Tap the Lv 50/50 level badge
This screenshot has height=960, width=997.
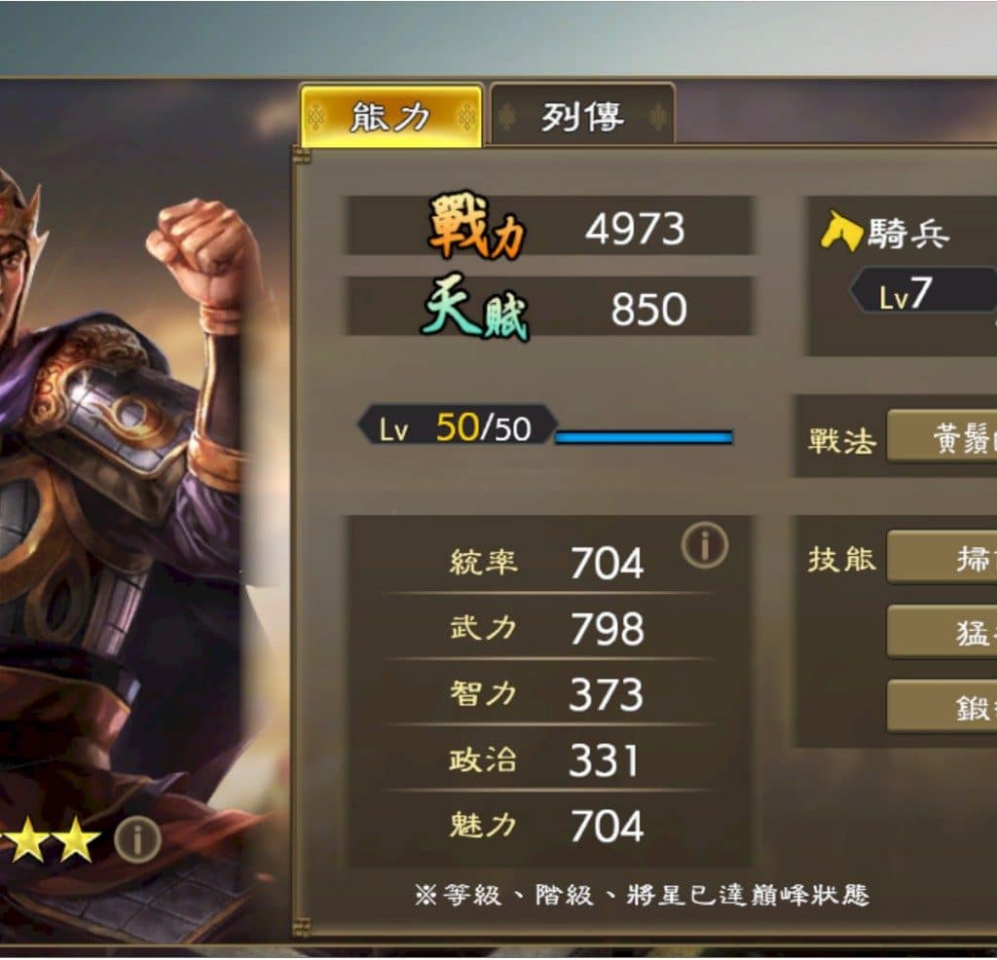[458, 425]
